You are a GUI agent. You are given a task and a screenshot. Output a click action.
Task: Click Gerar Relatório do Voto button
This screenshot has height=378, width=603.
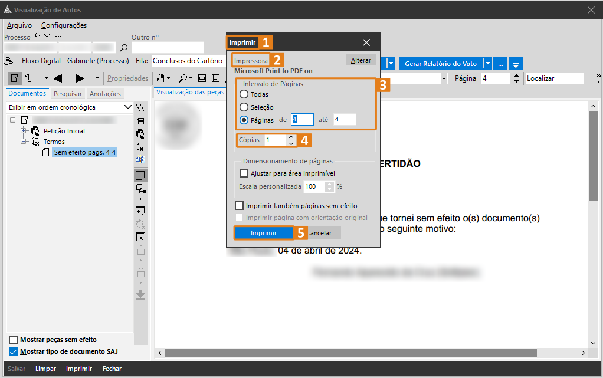click(x=441, y=64)
